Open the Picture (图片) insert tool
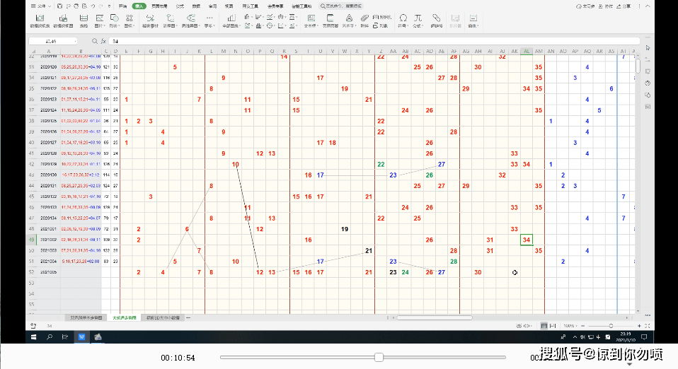Screen dimensions: 678x369 [x=100, y=20]
